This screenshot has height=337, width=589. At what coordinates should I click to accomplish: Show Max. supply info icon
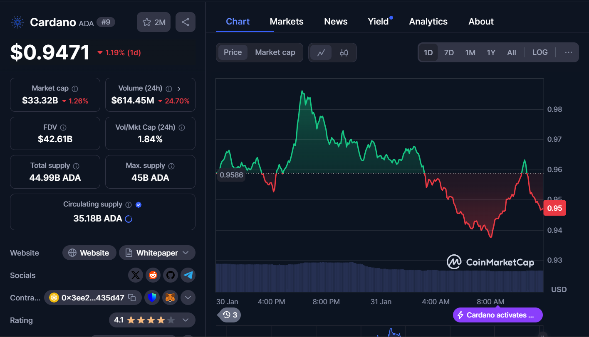(171, 166)
